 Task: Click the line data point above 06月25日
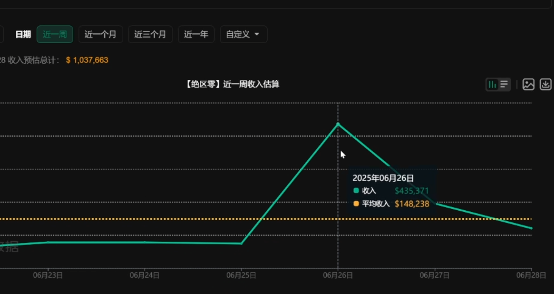[241, 243]
